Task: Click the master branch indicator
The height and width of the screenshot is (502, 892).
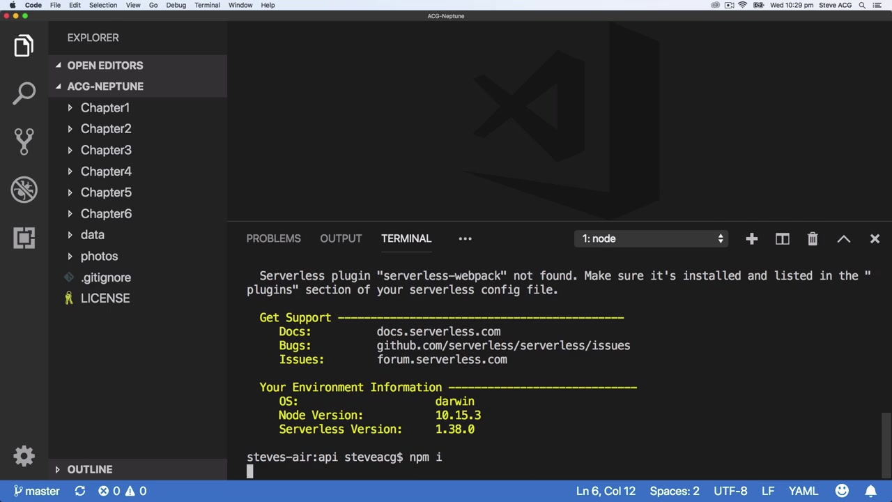Action: click(x=37, y=491)
